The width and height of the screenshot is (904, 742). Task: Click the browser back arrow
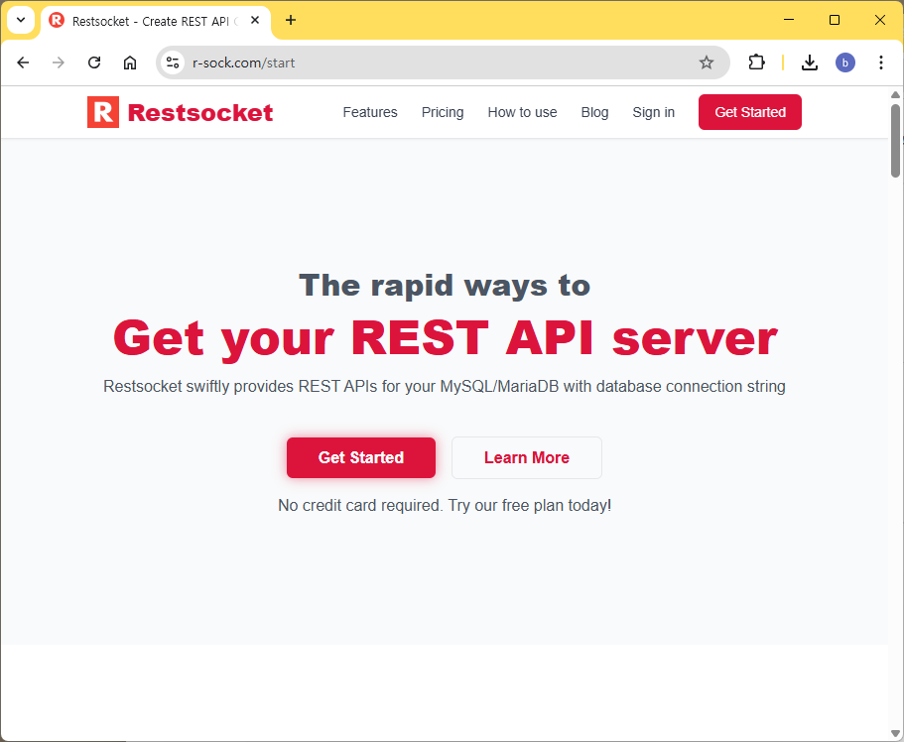[23, 62]
